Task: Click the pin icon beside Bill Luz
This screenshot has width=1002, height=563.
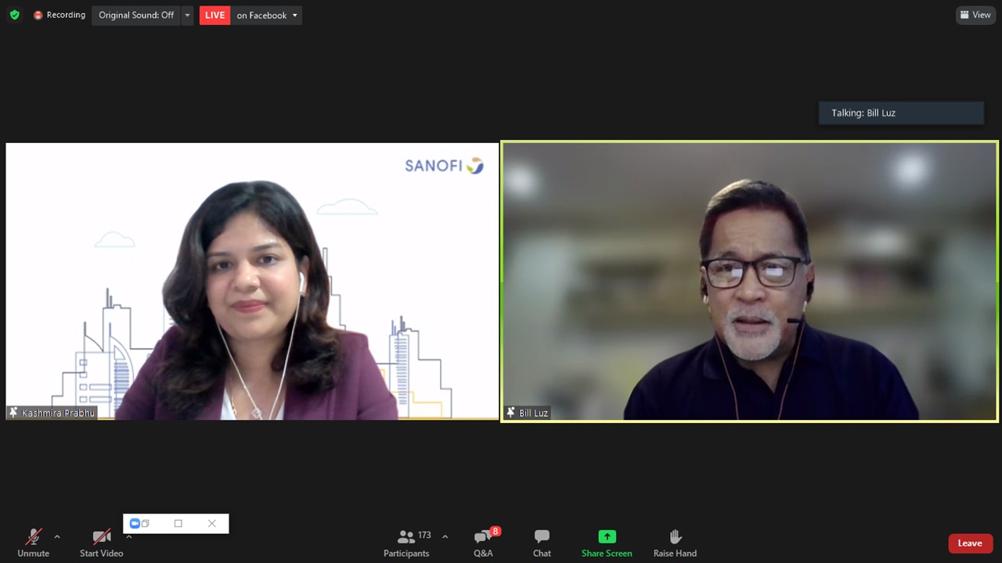Action: point(511,412)
